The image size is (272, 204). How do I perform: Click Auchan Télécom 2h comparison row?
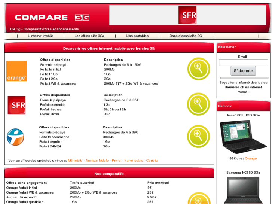click(22, 197)
